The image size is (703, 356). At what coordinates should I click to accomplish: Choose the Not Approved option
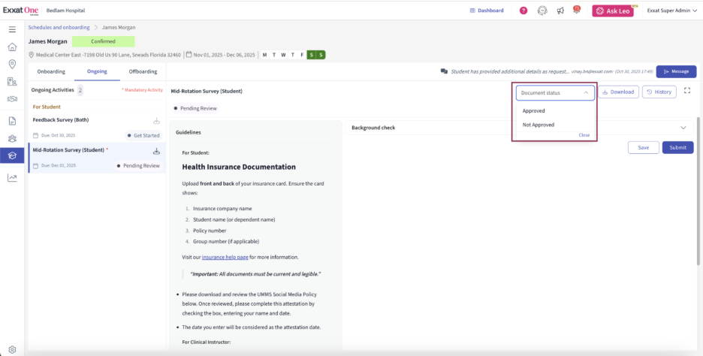(x=539, y=125)
